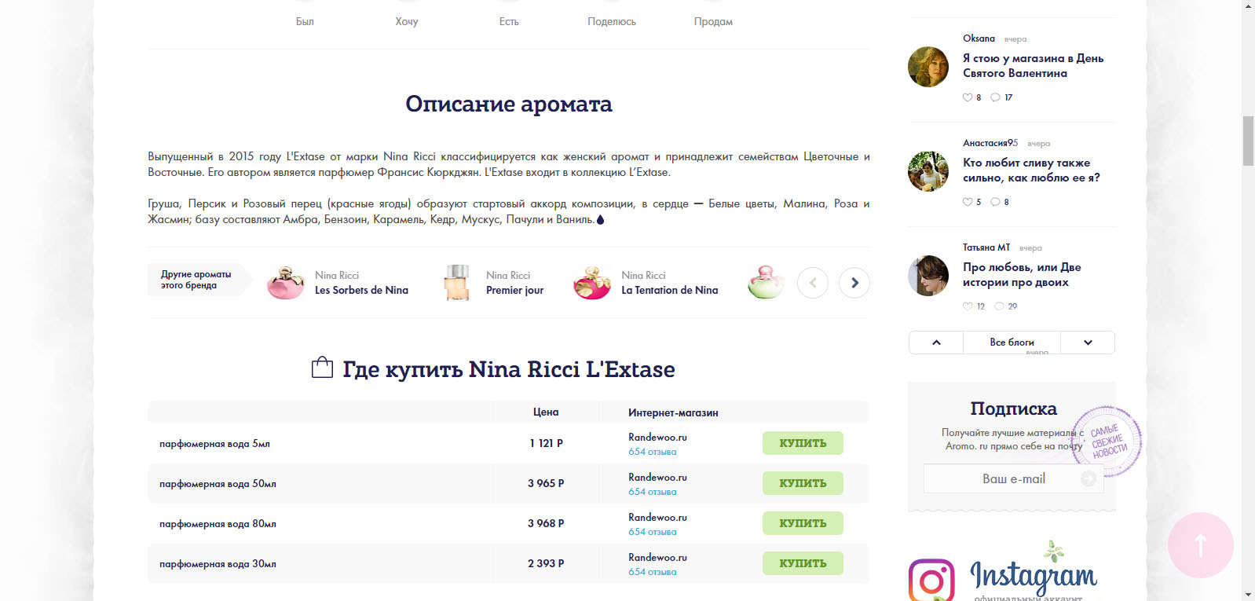Buy the 50мл парфюмерная вода

pyautogui.click(x=803, y=483)
